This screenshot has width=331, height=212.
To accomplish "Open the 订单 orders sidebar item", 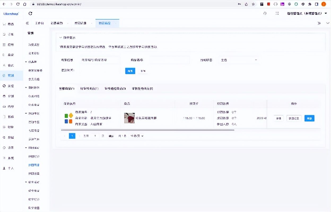I will [8, 34].
